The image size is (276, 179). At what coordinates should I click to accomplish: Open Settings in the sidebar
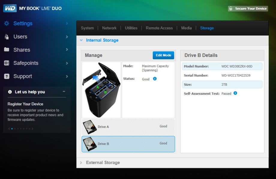pyautogui.click(x=23, y=23)
